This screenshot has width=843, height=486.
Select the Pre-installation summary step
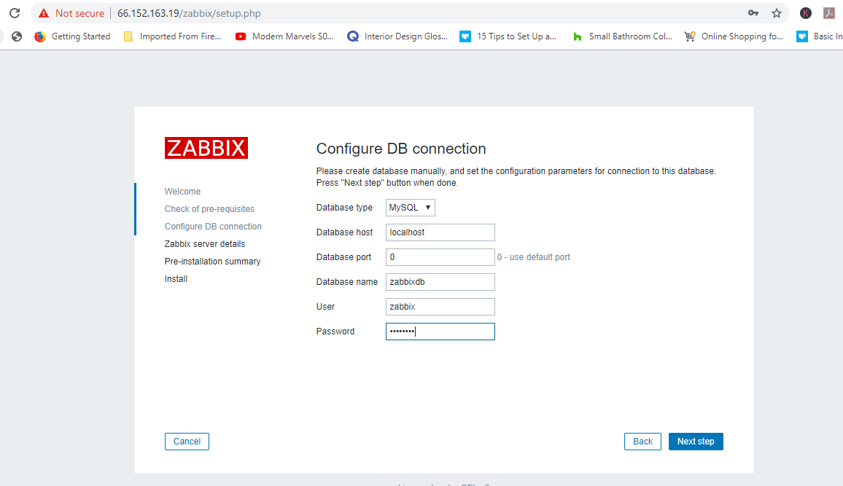pyautogui.click(x=212, y=262)
